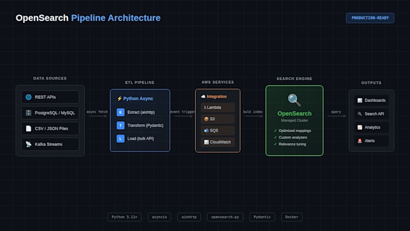Click the CSV / JSON Files source label
Viewport: 410px width, 231px height.
coord(51,128)
